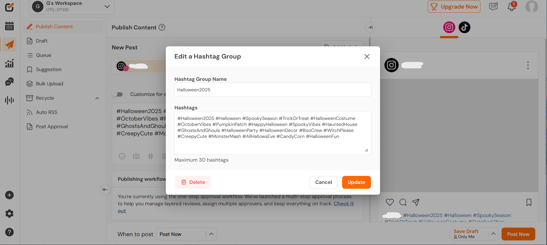547x245 pixels.
Task: Open notifications bell icon
Action: [512, 7]
